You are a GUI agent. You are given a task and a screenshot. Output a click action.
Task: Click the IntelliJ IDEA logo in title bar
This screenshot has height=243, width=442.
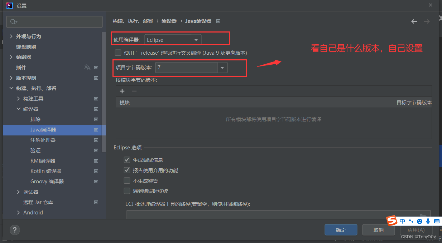pos(10,5)
